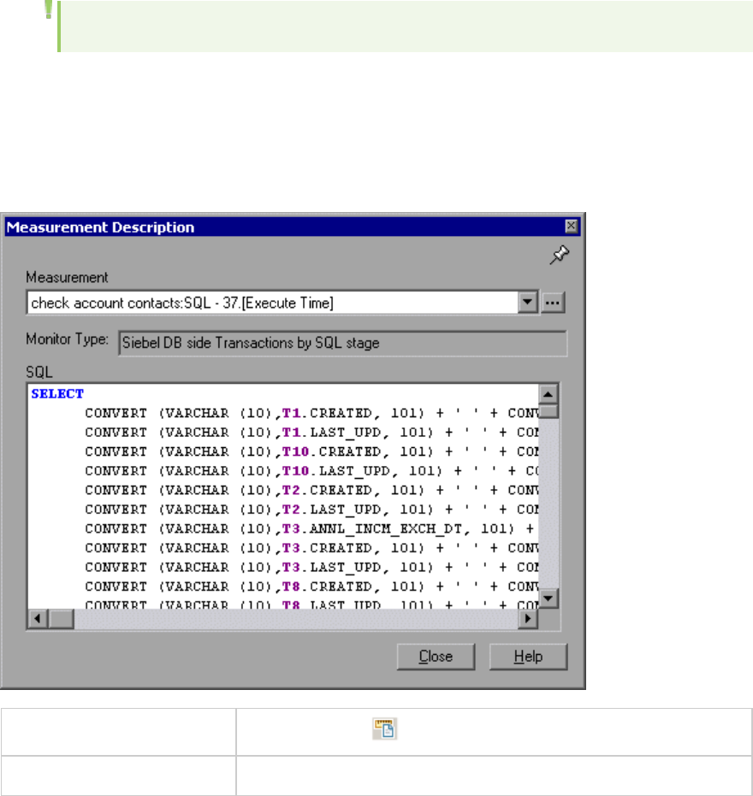753x796 pixels.
Task: Click the Help button
Action: coord(528,657)
